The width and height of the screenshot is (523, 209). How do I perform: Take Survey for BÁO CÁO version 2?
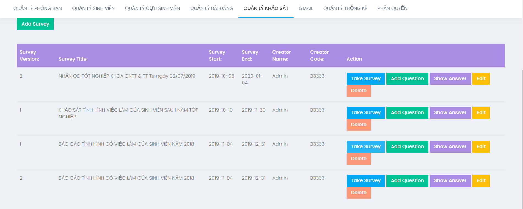(365, 180)
